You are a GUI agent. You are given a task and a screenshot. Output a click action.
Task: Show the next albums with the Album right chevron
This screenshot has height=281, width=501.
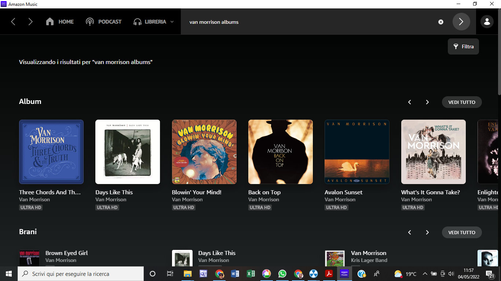pos(427,102)
